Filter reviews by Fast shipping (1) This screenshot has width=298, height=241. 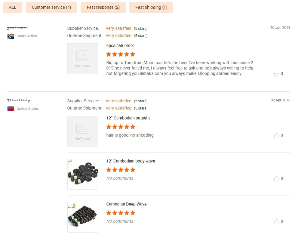[151, 8]
